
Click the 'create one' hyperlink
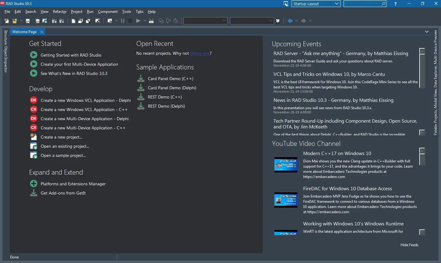[x=200, y=54]
